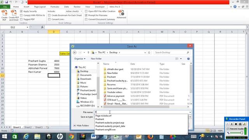Screen dimensions: 249x140
Task: Open Microsoft Word from taskbar
Action: coord(93,136)
